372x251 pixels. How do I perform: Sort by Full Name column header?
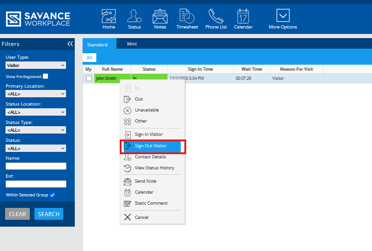112,69
